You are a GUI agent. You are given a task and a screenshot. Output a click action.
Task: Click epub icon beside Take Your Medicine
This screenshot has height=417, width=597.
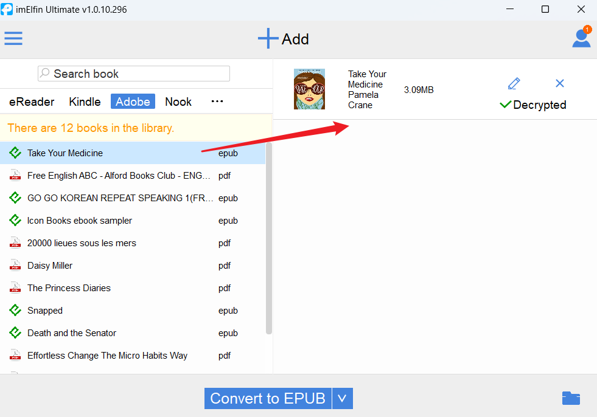coord(15,153)
